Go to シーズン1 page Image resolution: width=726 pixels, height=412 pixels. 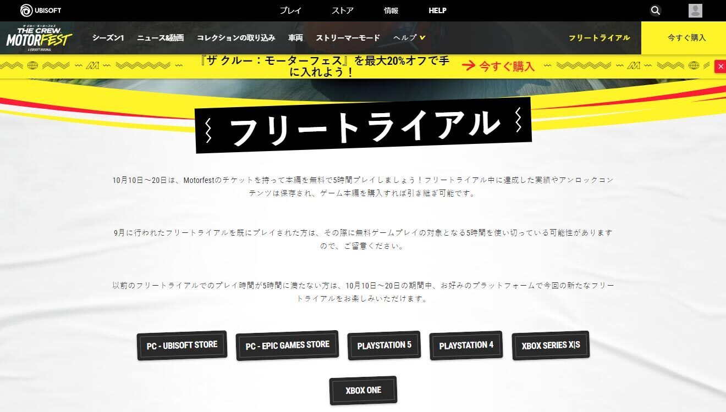(x=108, y=38)
